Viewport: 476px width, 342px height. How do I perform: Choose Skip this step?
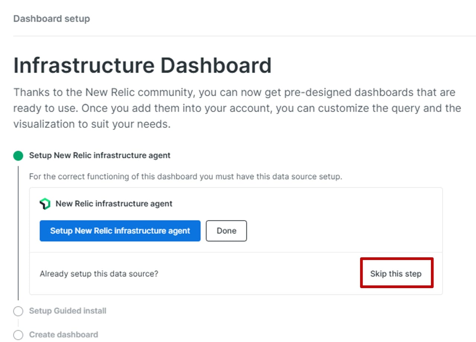coord(396,274)
